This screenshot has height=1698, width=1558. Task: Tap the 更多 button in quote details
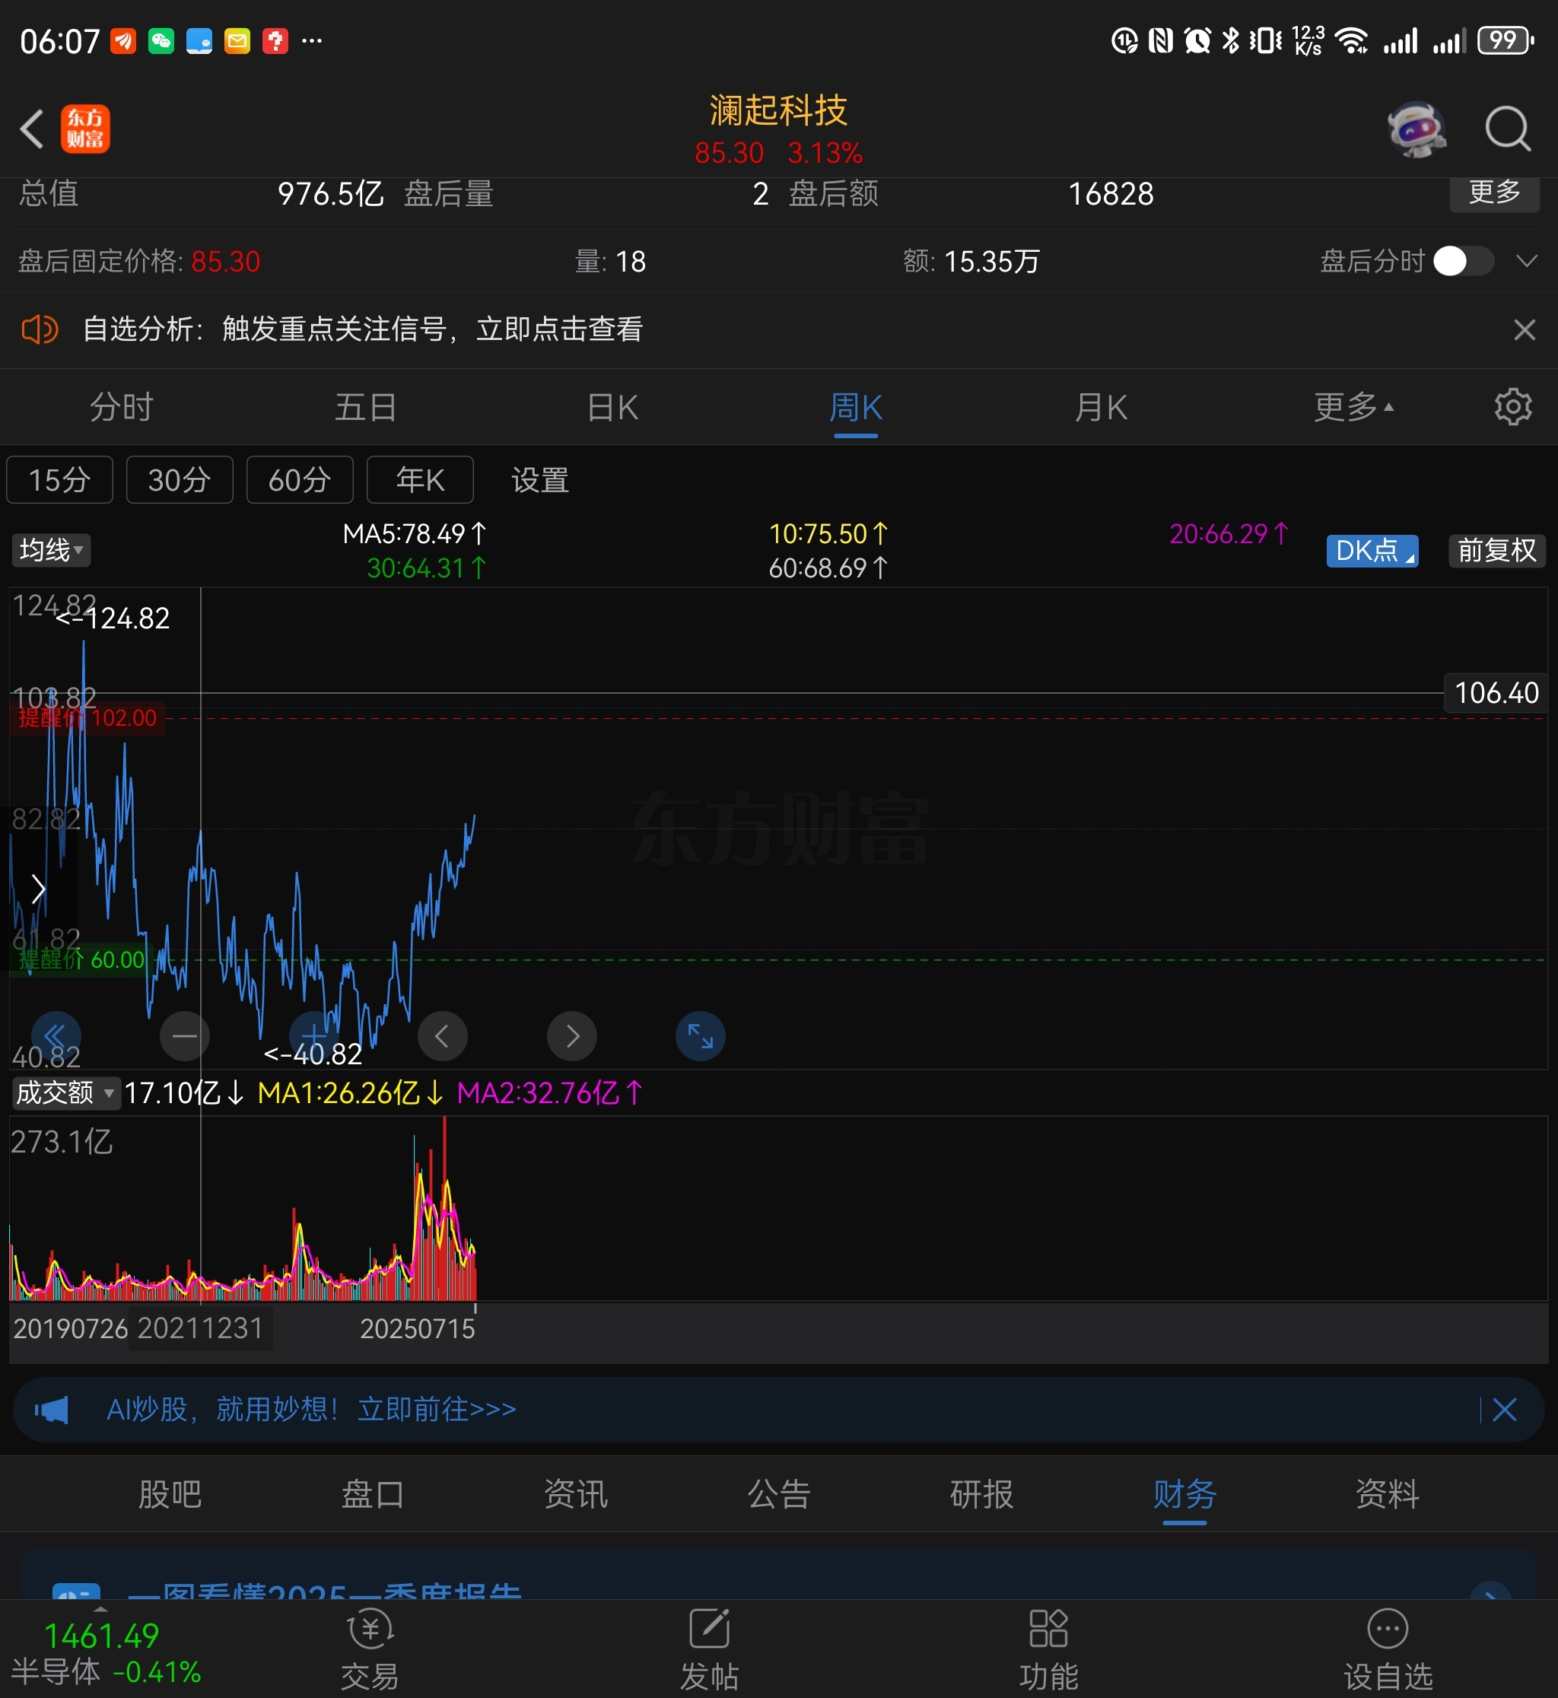pyautogui.click(x=1495, y=193)
